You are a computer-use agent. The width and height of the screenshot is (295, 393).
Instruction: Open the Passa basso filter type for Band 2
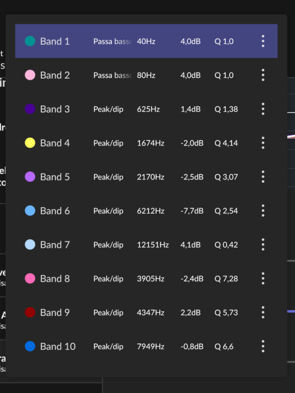click(113, 75)
